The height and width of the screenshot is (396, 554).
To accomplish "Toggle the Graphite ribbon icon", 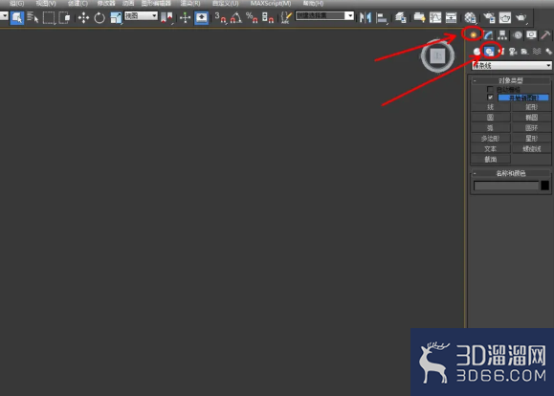I will pos(419,17).
